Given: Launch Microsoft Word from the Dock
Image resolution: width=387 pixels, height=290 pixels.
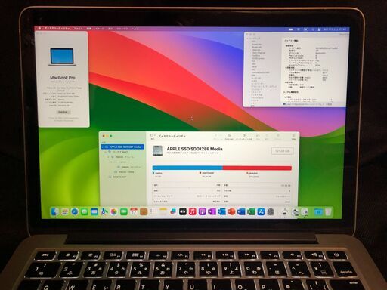Looking at the screenshot, I should [241, 212].
